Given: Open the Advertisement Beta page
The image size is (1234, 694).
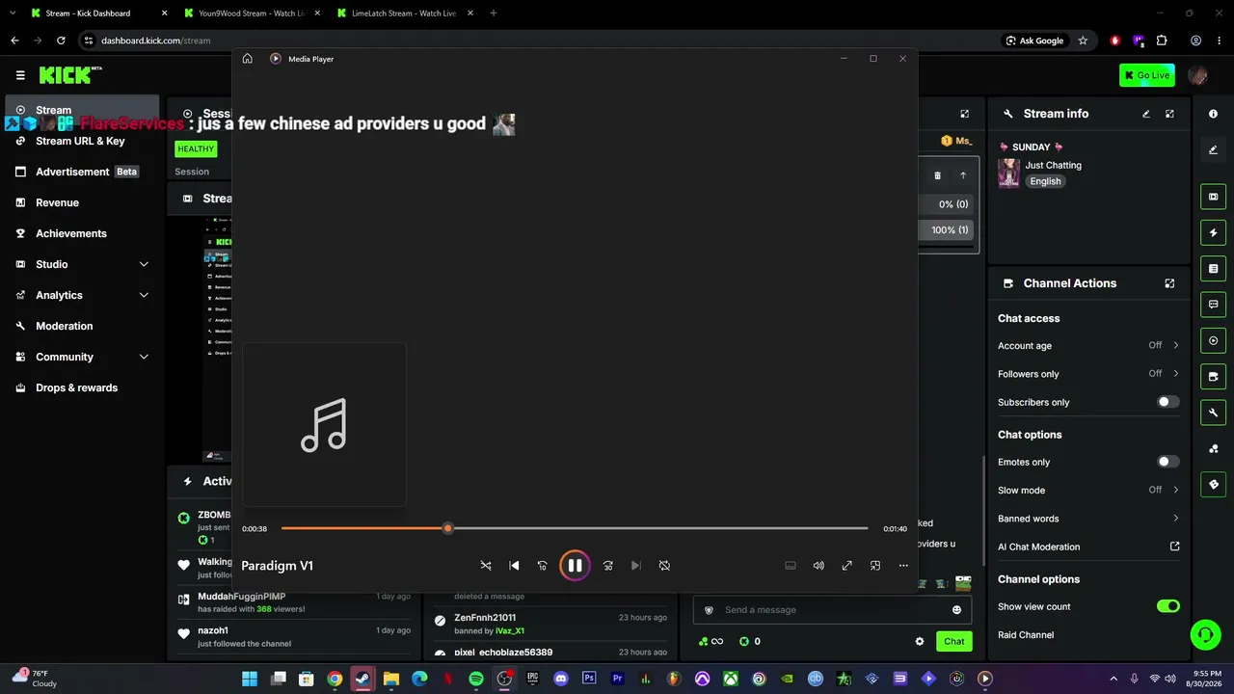Looking at the screenshot, I should [82, 172].
